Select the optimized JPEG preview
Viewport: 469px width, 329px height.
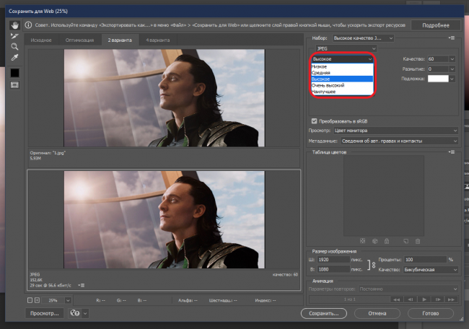point(164,219)
